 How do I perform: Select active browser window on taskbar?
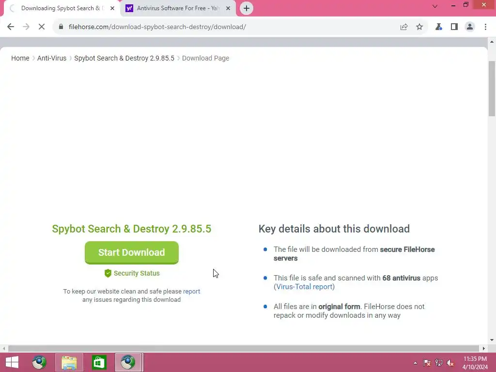(x=128, y=362)
